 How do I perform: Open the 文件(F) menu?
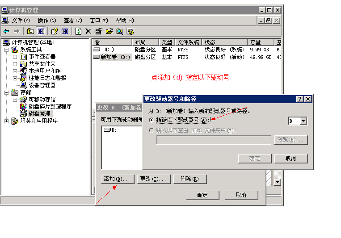point(21,21)
